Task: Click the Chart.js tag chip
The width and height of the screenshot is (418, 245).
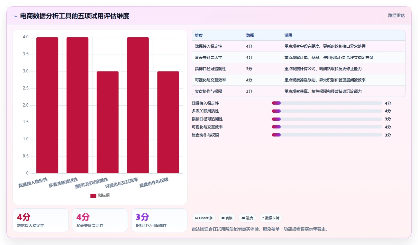Action: click(204, 218)
